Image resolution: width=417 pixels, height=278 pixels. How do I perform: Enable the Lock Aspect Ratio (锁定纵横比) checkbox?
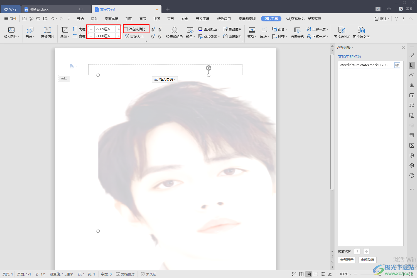(126, 29)
